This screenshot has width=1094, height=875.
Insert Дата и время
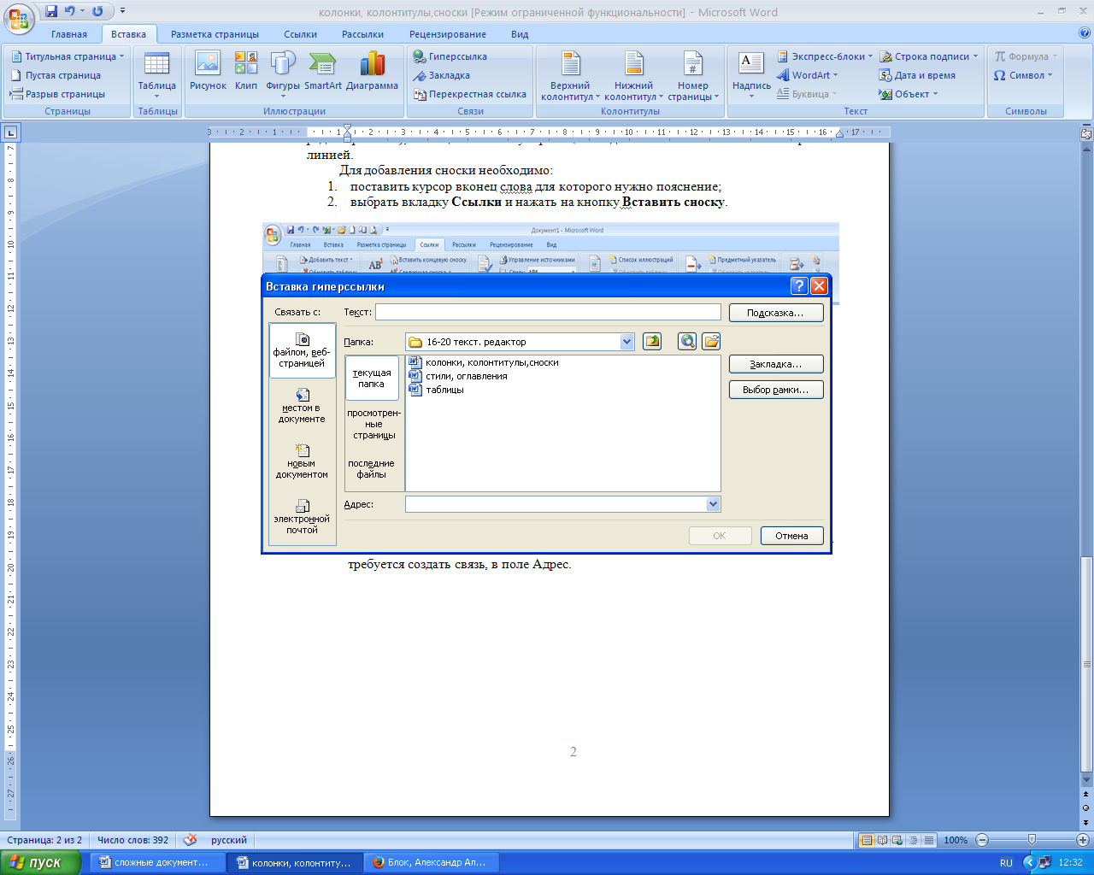coord(917,75)
